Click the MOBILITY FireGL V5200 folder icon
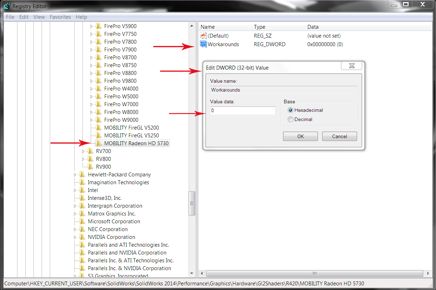This screenshot has height=290, width=436. point(99,128)
